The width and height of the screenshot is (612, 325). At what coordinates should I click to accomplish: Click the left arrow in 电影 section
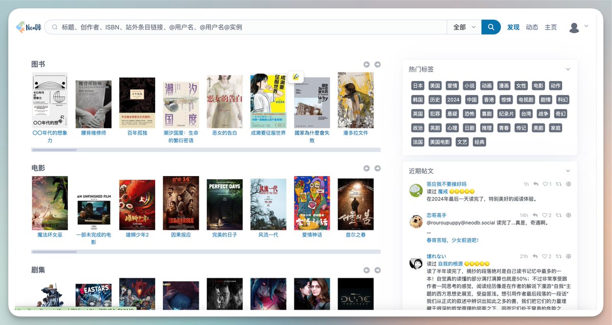coord(367,168)
